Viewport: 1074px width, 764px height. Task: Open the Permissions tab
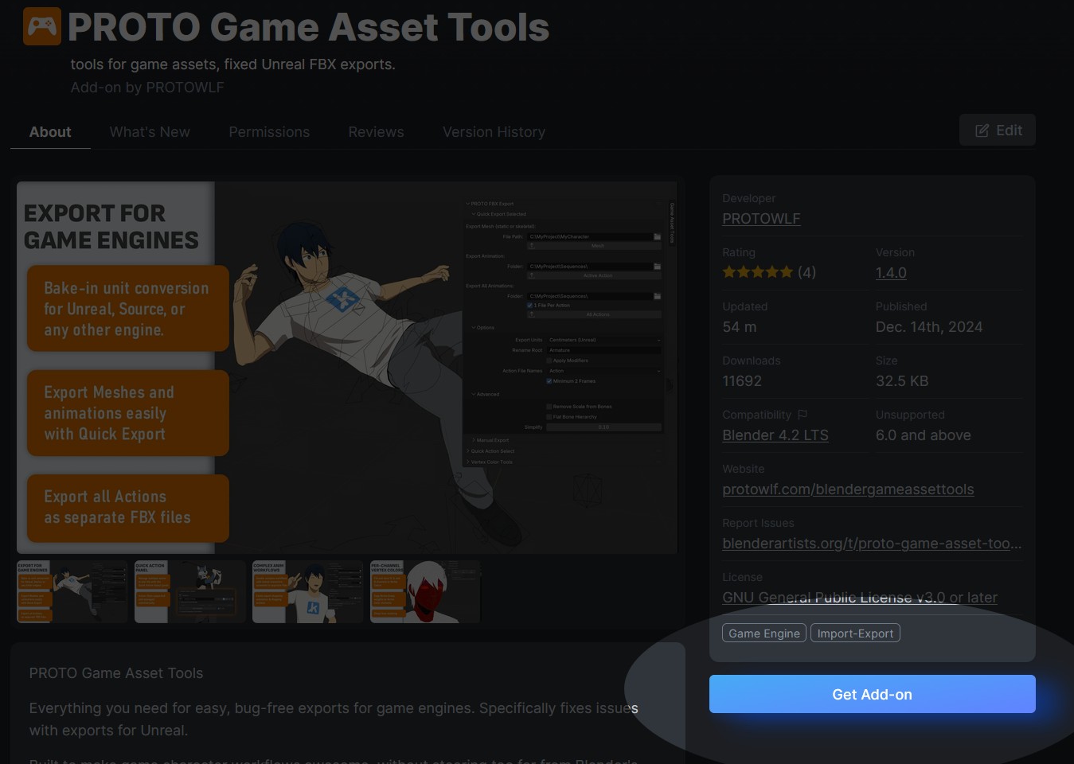pos(269,132)
